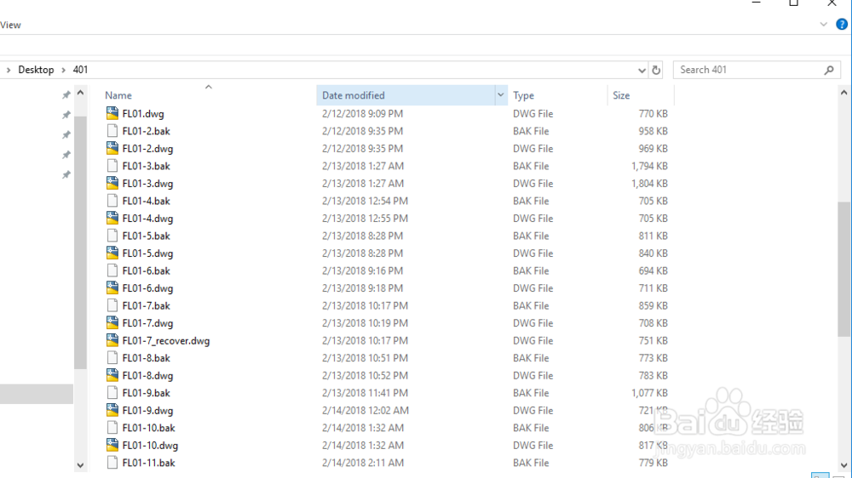Navigate to Desktop in the breadcrumb
Image resolution: width=852 pixels, height=478 pixels.
point(36,70)
